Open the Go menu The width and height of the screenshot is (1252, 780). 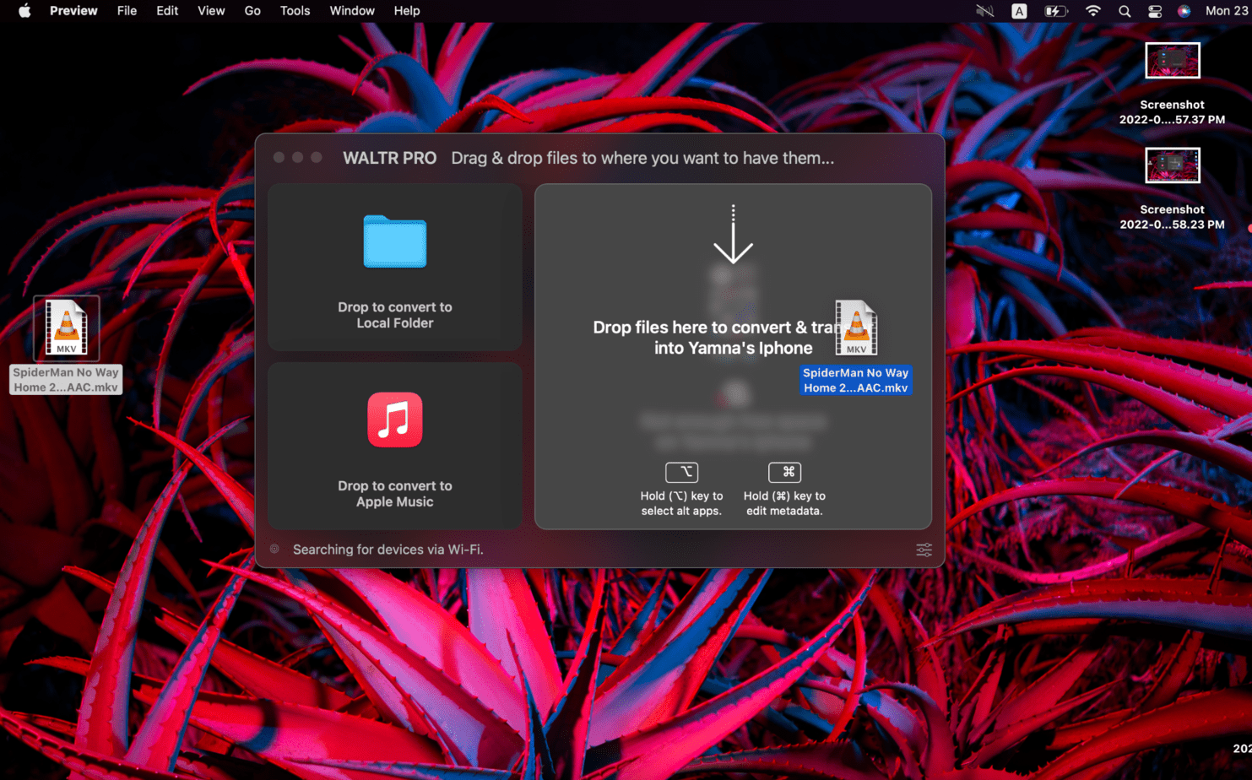(x=252, y=11)
